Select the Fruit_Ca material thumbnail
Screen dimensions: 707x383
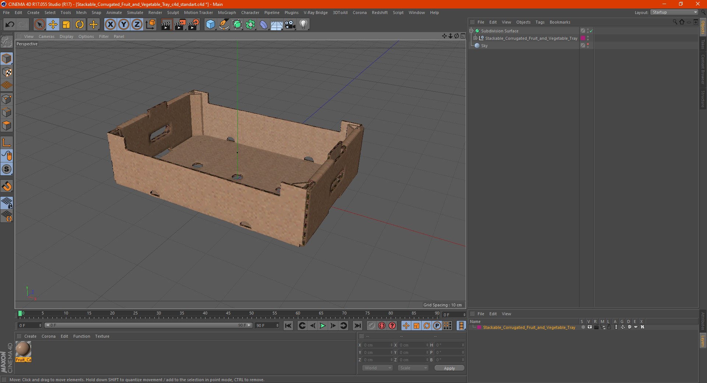(x=23, y=349)
